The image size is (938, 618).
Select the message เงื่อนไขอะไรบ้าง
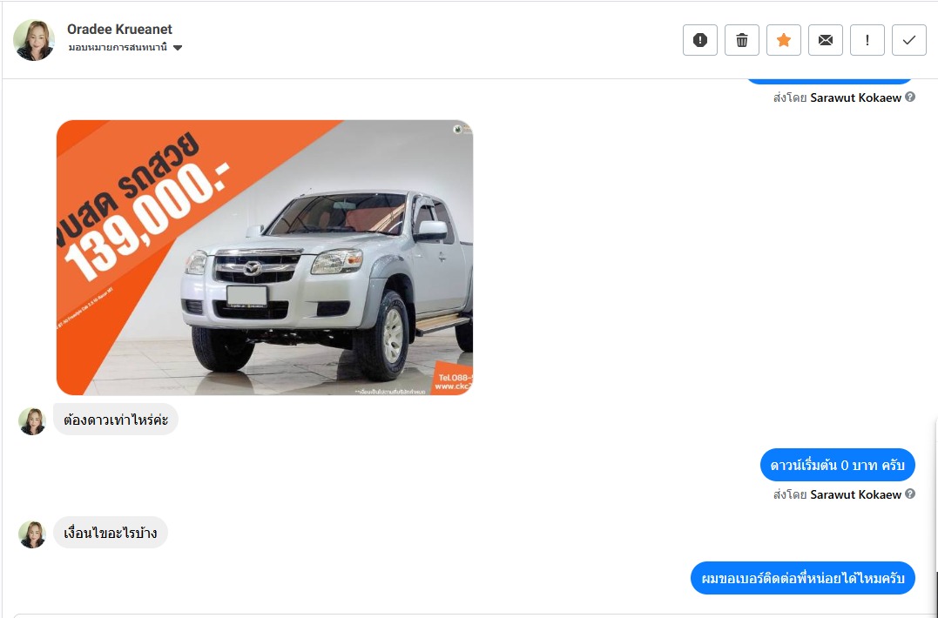[x=111, y=533]
